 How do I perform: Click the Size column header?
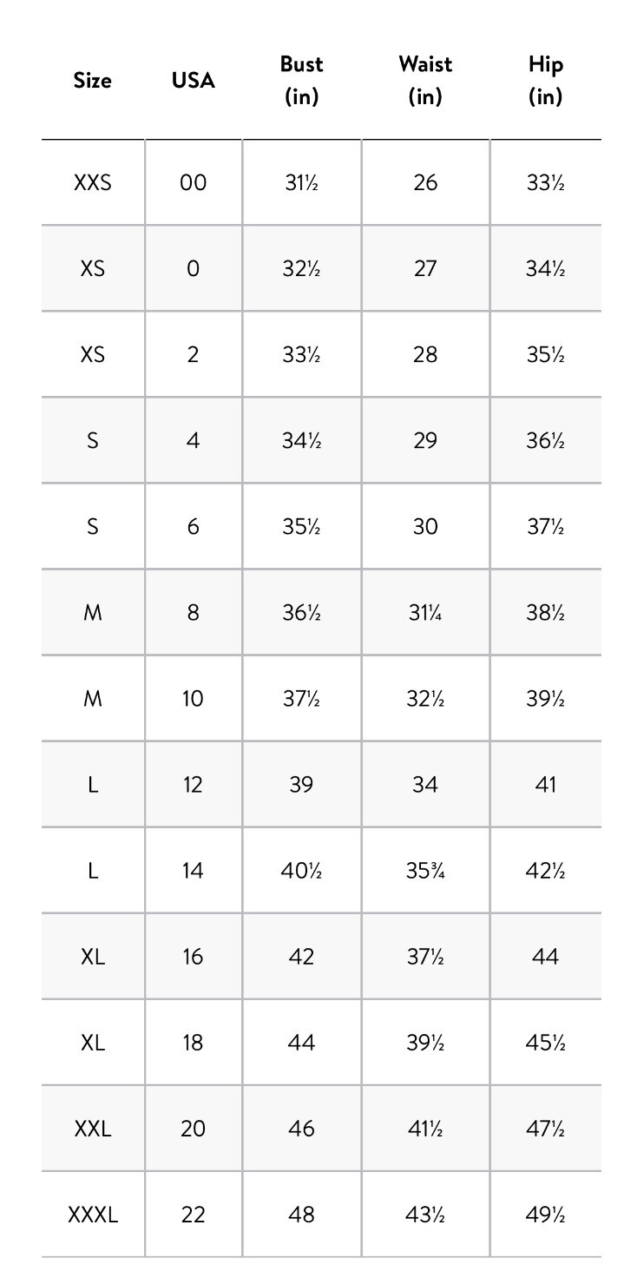[93, 80]
